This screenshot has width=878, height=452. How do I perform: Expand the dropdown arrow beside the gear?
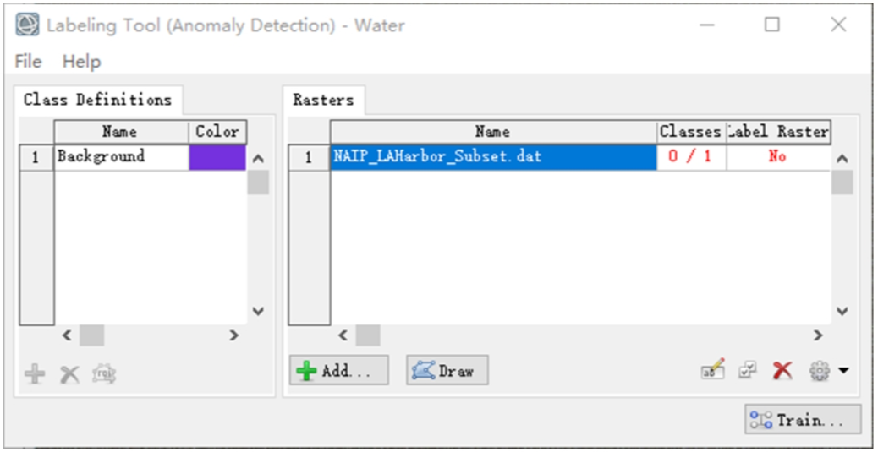tap(843, 370)
